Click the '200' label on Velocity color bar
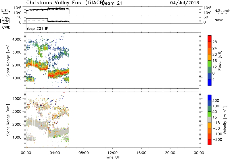 [x=216, y=100]
